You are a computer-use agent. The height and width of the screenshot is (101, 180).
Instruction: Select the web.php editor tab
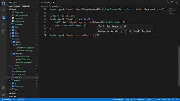pos(48,3)
